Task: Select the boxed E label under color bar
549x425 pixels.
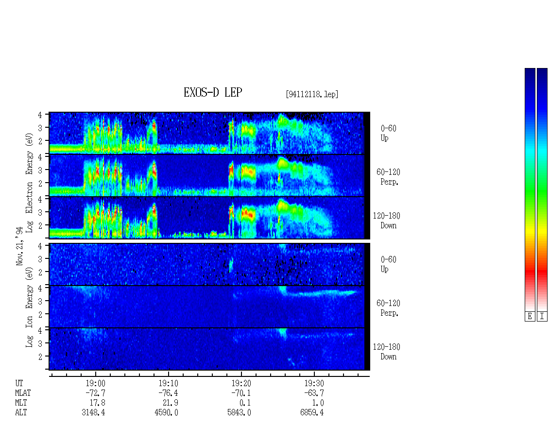Action: pyautogui.click(x=530, y=316)
